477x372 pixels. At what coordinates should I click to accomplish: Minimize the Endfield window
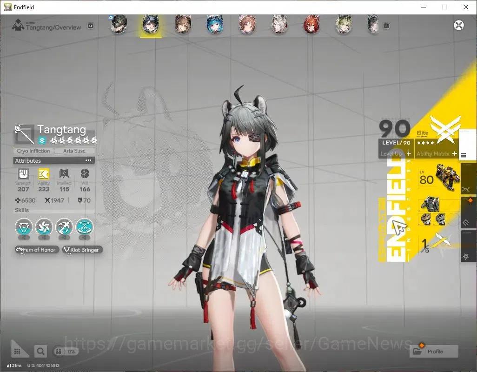pos(423,7)
